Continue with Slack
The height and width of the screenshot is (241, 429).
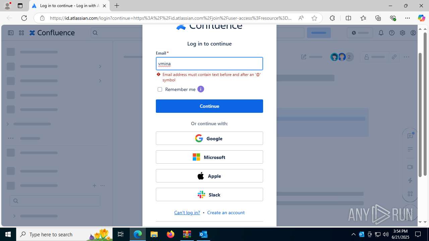pyautogui.click(x=209, y=194)
